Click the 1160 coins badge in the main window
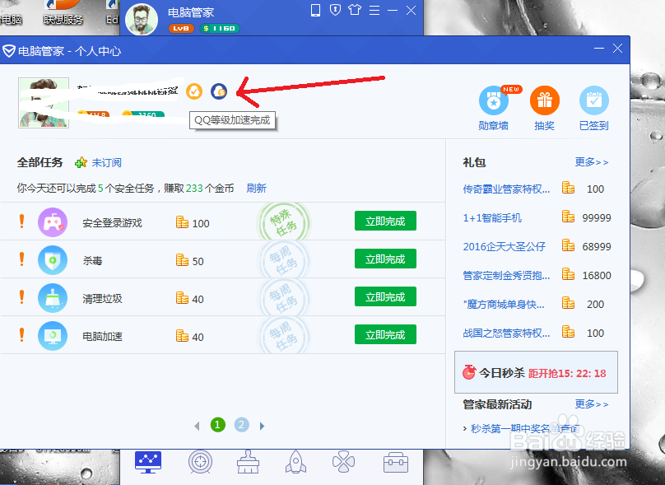The image size is (665, 485). pyautogui.click(x=219, y=29)
